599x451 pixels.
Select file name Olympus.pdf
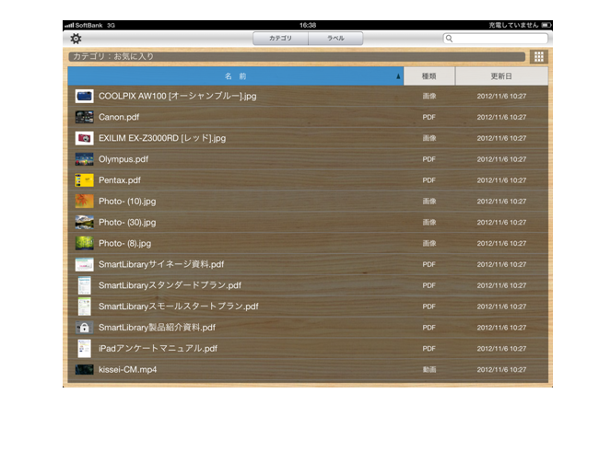click(x=123, y=159)
